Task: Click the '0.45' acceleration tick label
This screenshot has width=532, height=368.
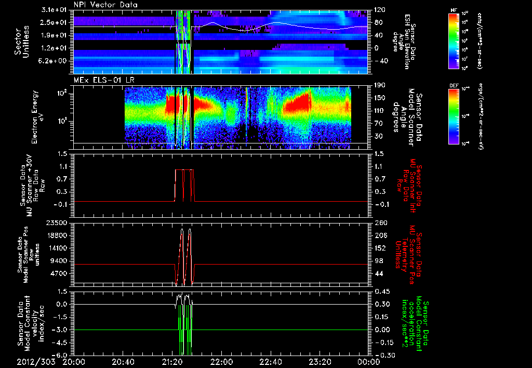Action: [382, 291]
